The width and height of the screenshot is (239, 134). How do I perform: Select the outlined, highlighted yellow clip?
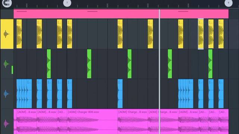pyautogui.click(x=201, y=34)
